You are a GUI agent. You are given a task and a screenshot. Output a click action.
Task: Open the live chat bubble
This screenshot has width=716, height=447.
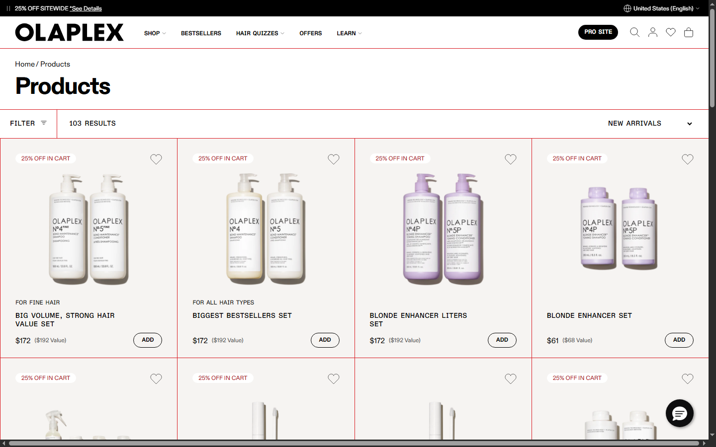(680, 413)
